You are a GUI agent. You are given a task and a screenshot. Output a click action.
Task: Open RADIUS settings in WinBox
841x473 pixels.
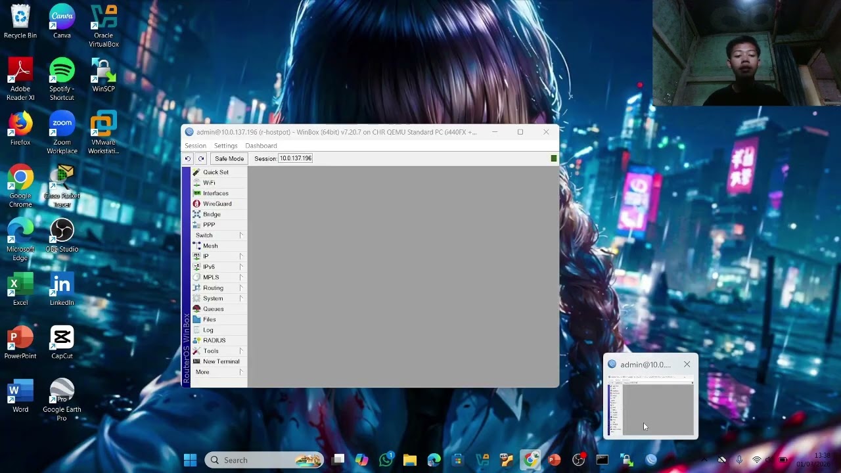[215, 340]
